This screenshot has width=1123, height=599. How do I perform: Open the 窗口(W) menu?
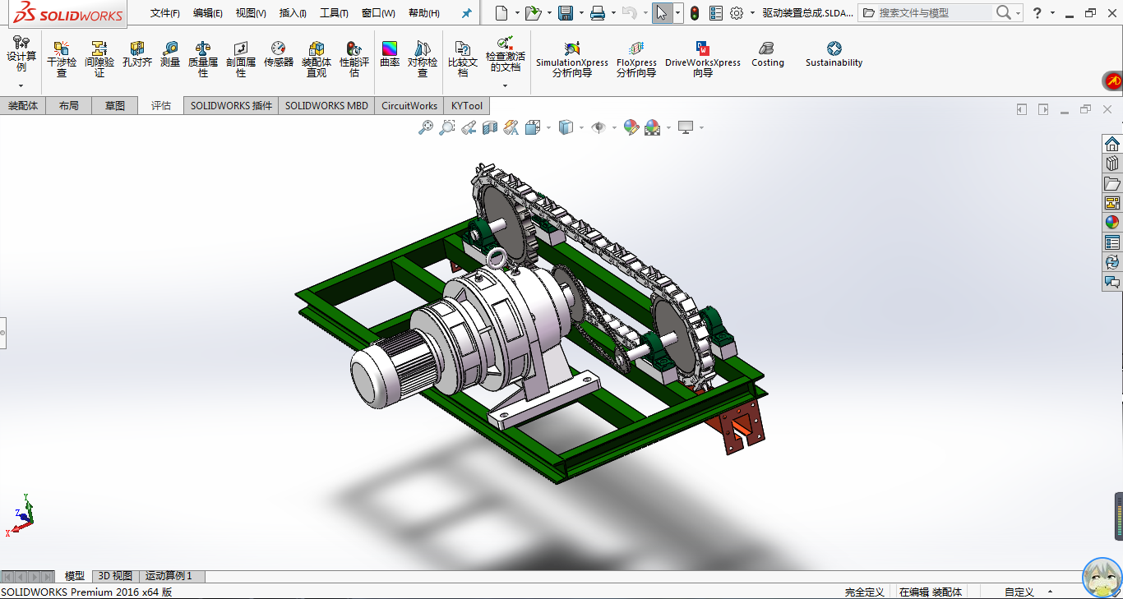click(378, 13)
